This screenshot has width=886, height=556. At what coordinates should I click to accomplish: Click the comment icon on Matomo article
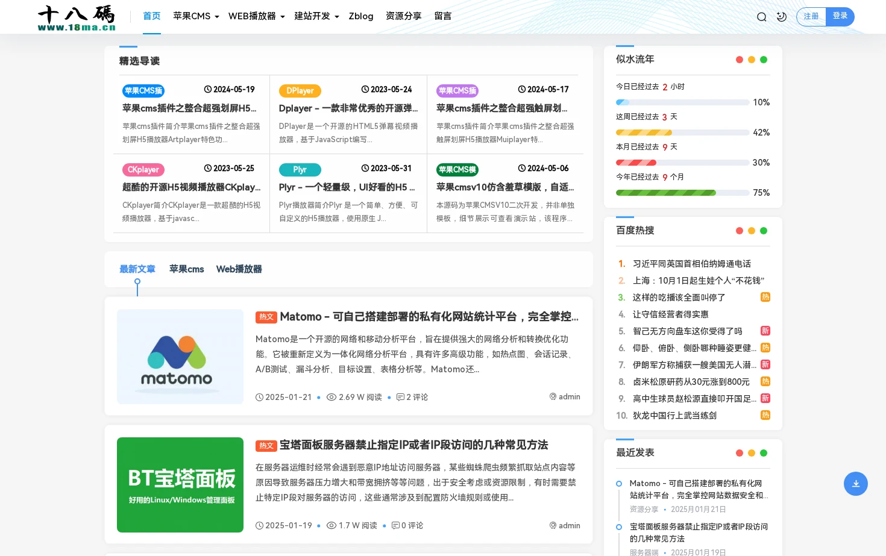(400, 397)
